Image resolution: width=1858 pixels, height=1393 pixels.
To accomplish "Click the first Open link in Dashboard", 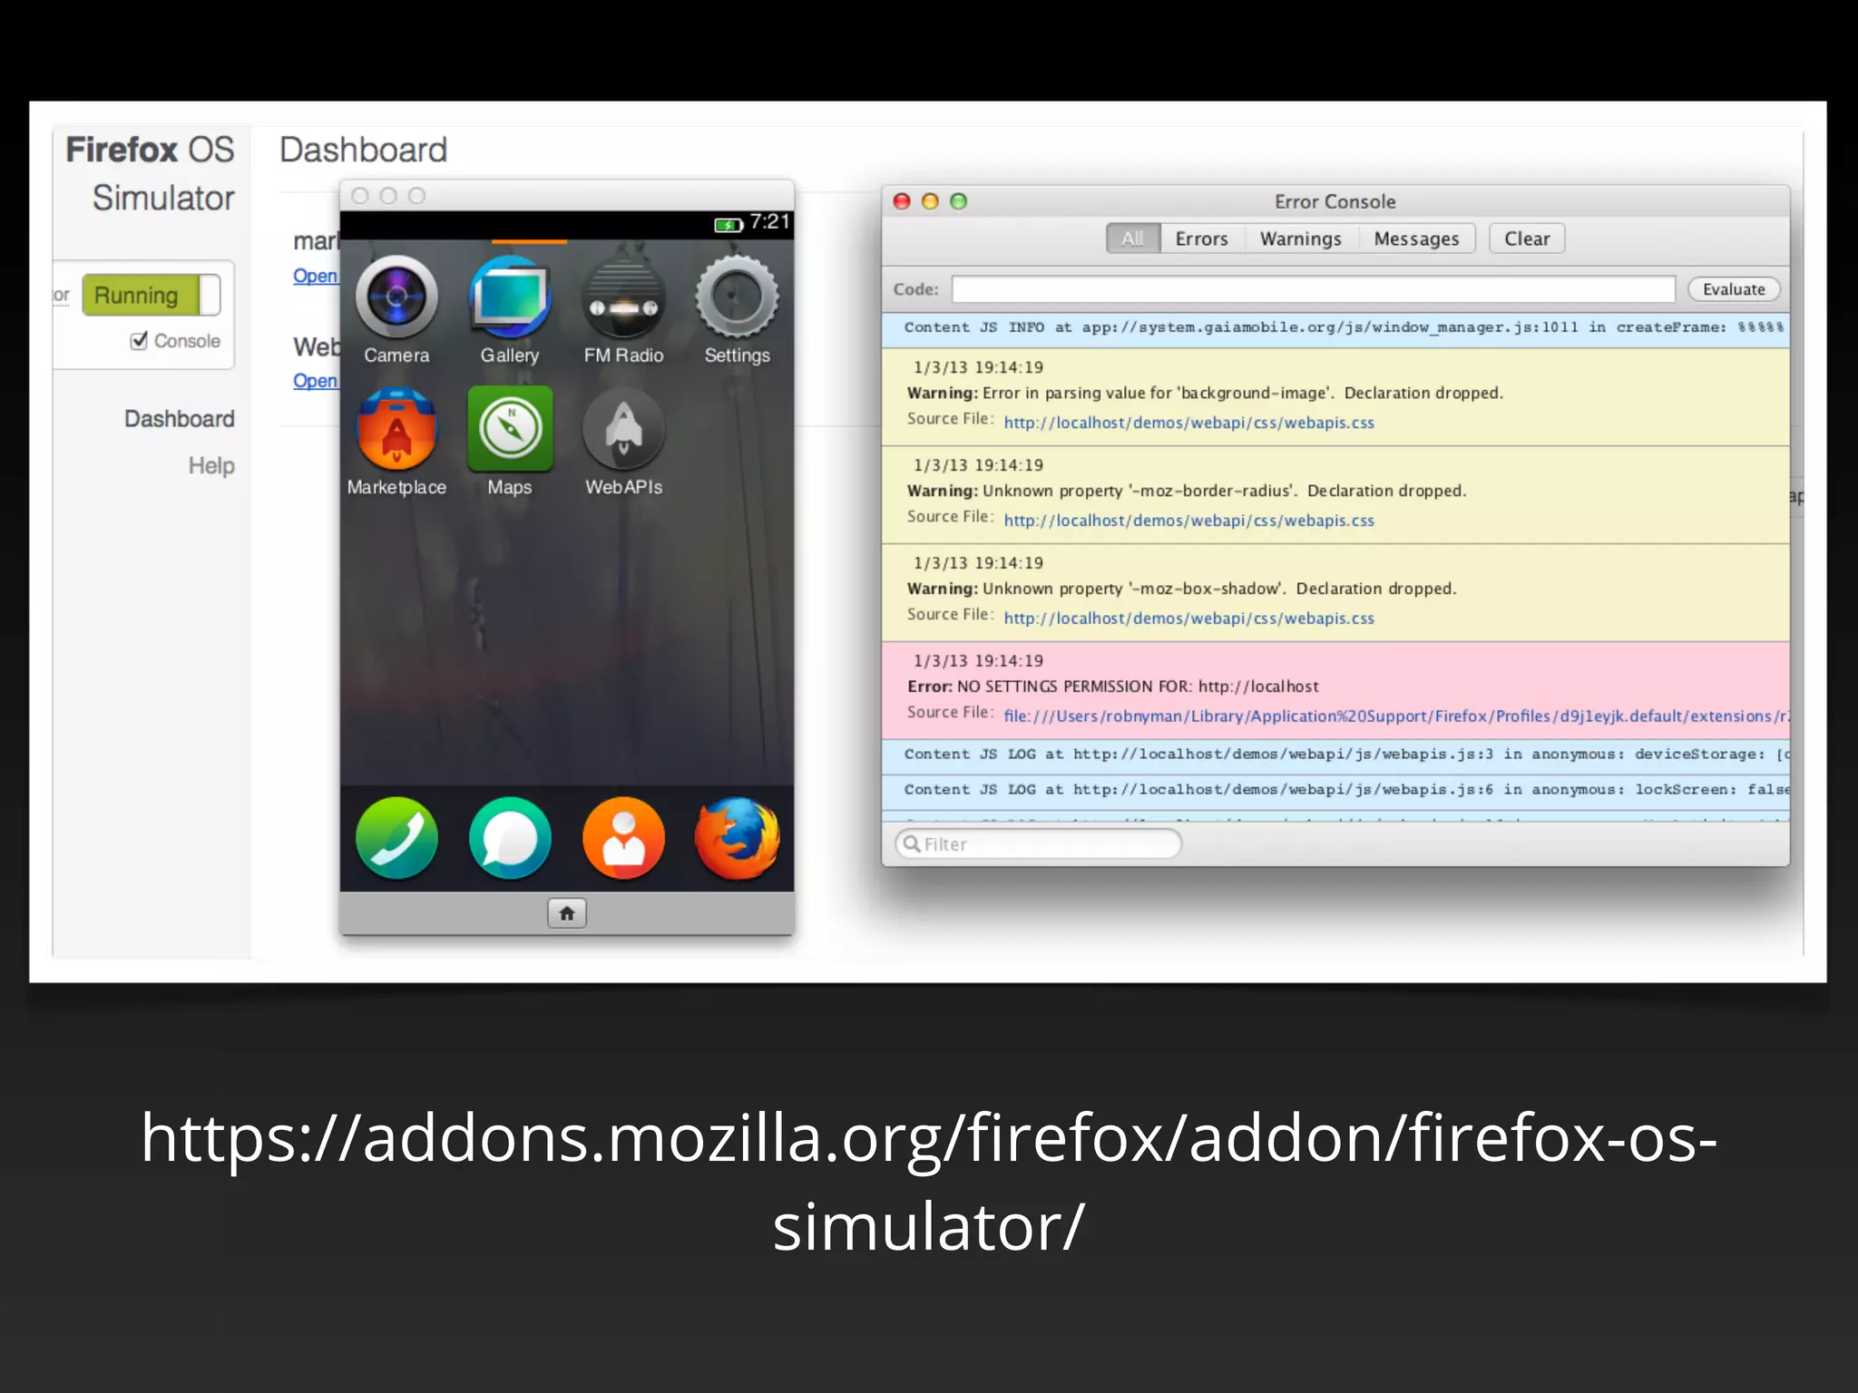I will point(316,276).
